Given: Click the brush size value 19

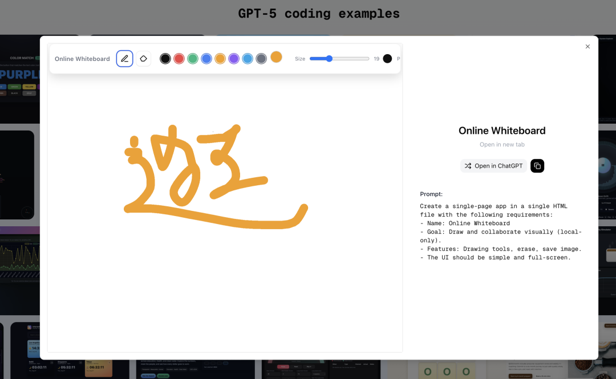Looking at the screenshot, I should click(x=376, y=59).
